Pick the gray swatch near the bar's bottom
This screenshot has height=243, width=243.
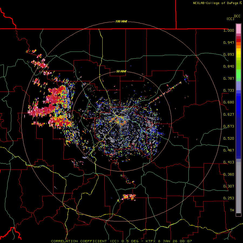(x=238, y=188)
